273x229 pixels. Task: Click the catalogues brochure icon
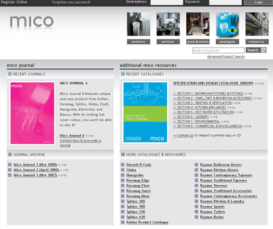click(x=227, y=24)
